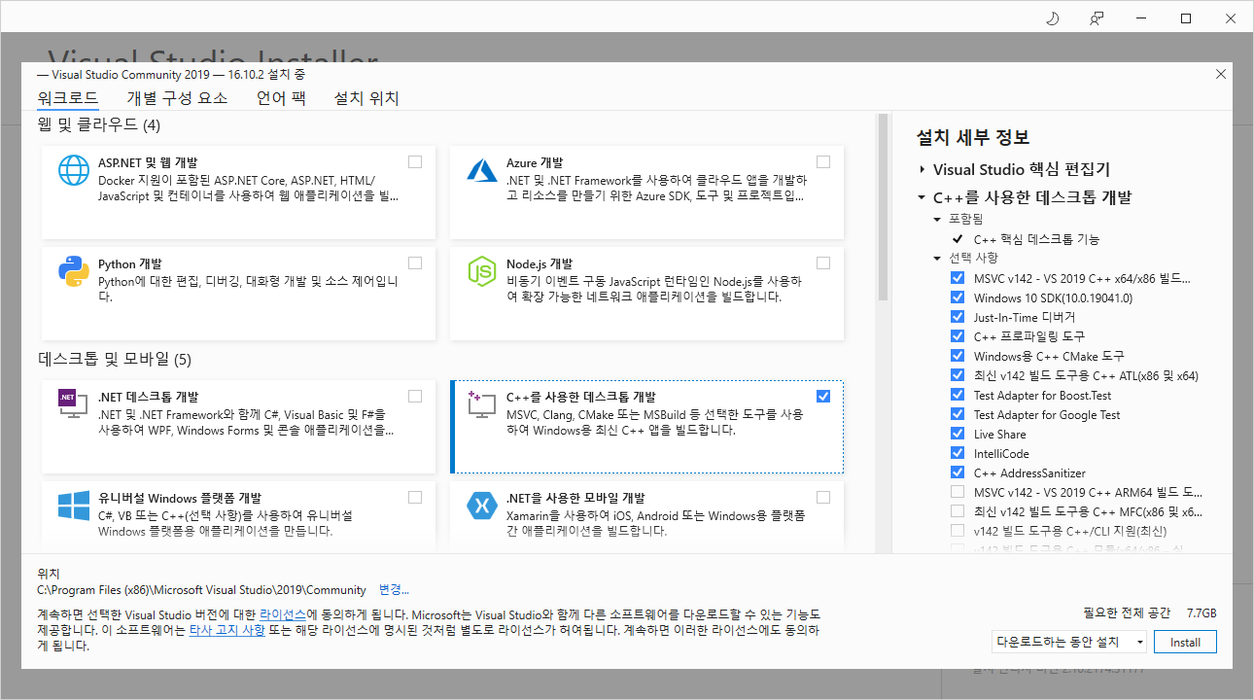Click the Install button
This screenshot has height=700, width=1254.
tap(1185, 642)
